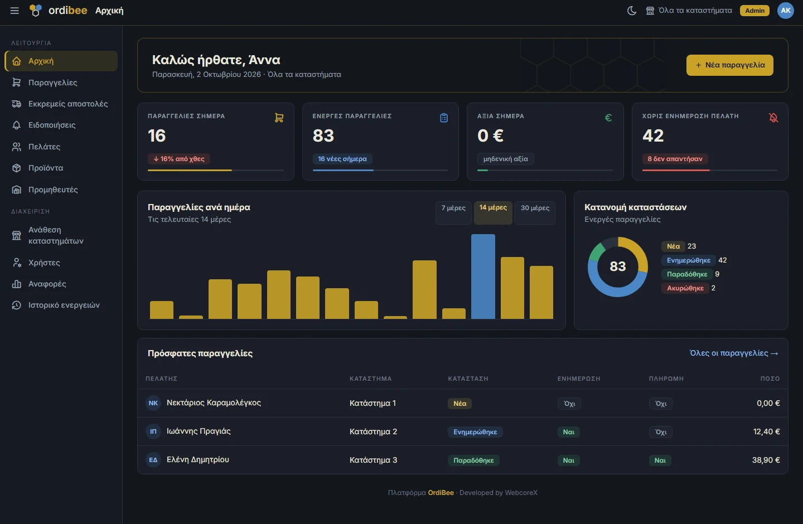This screenshot has height=524, width=803.
Task: Open Παραγγελίες in the sidebar
Action: [x=61, y=83]
